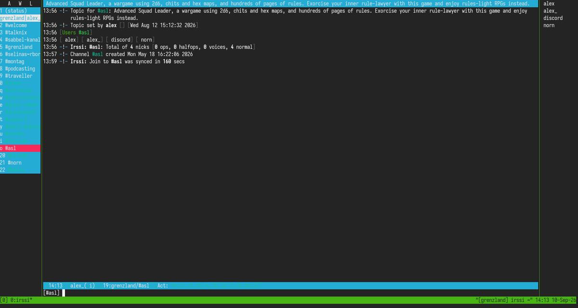Click the A W L sidebar header

click(x=20, y=3)
